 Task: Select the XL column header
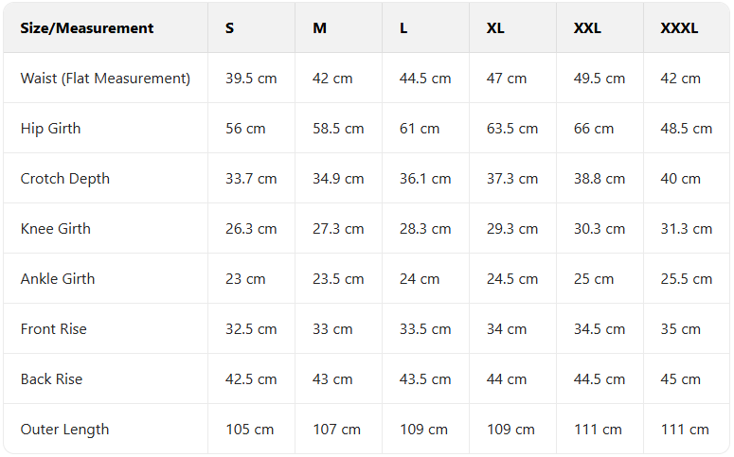point(495,28)
